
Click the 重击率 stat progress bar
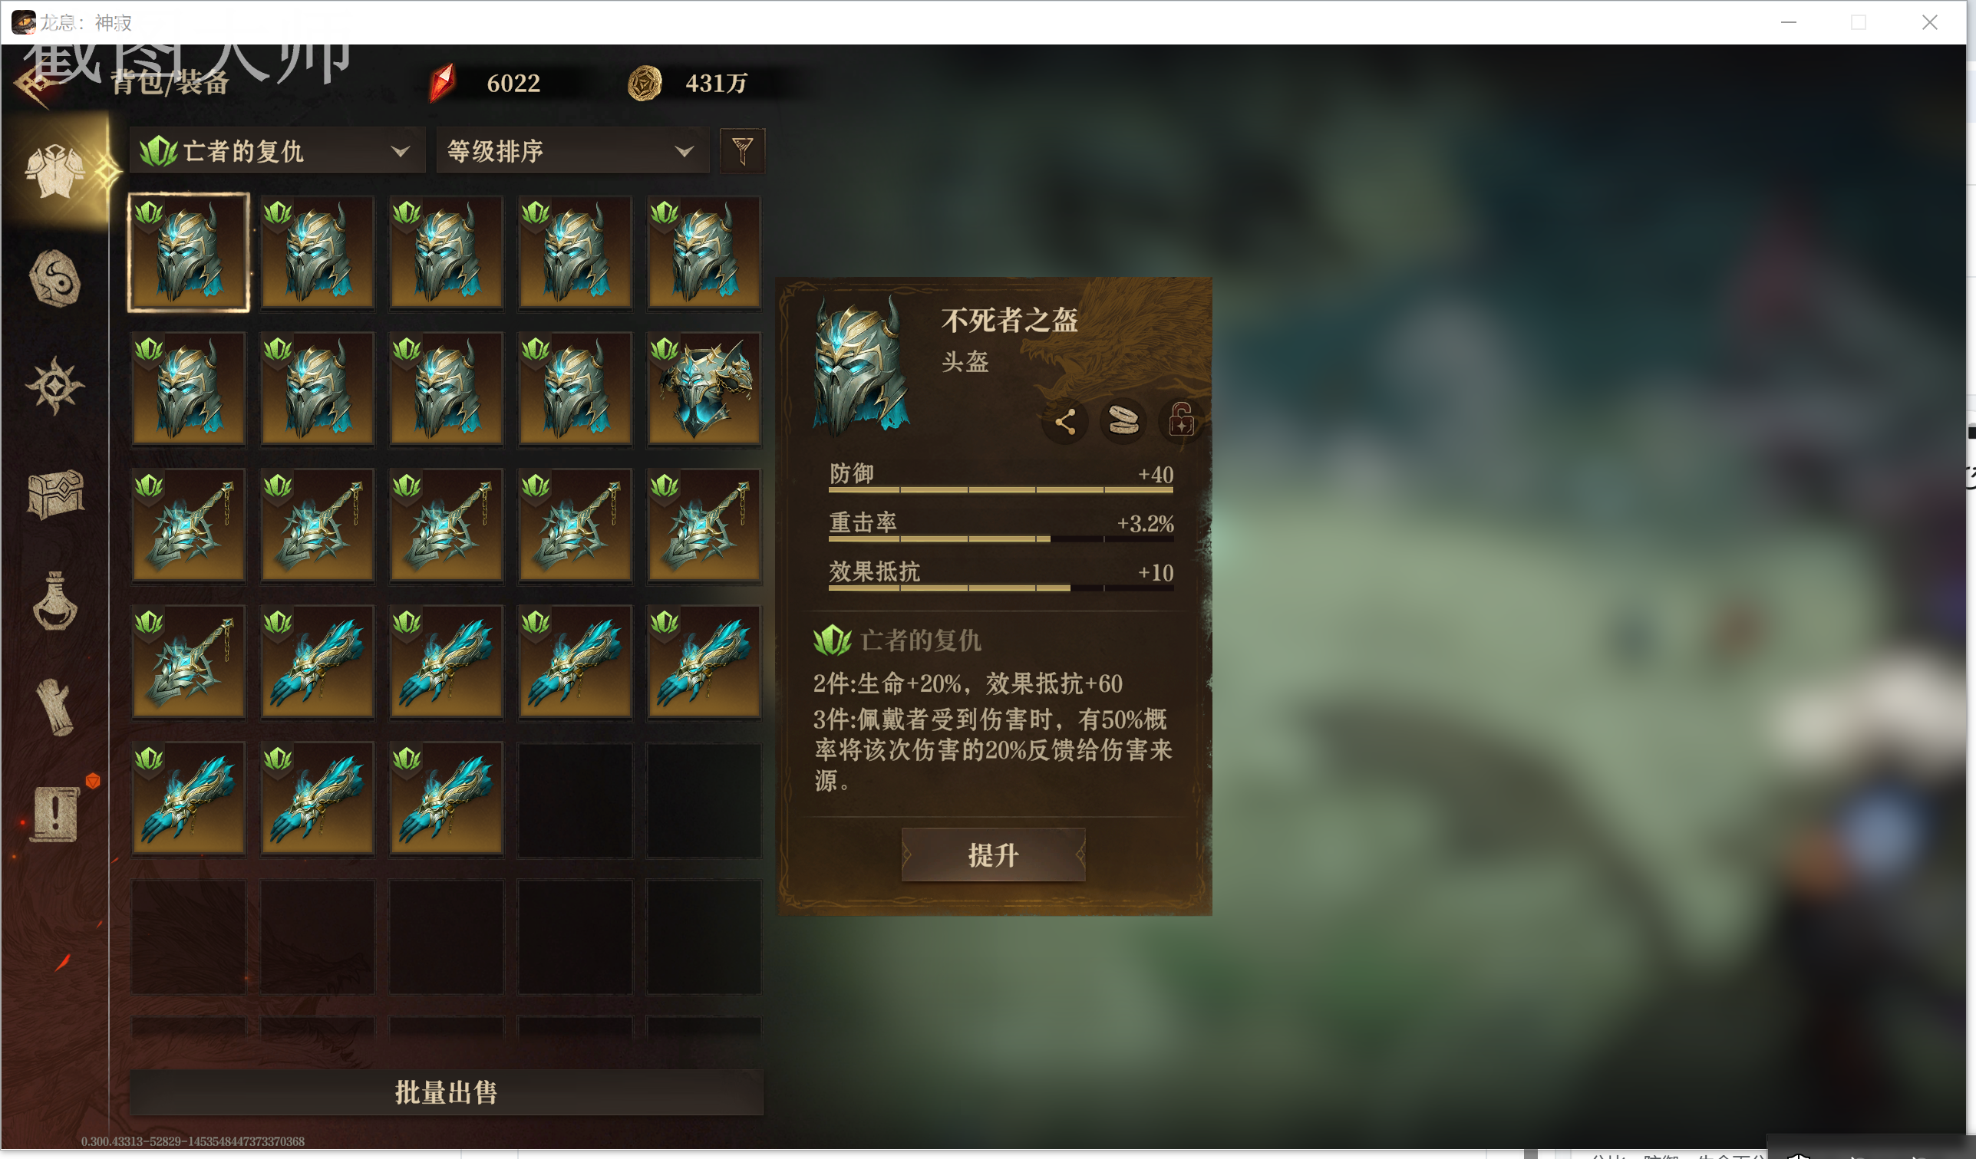coord(1001,539)
